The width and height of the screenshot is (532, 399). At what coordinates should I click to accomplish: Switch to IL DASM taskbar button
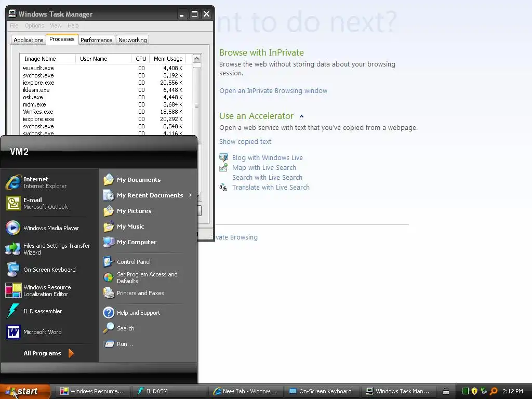tap(169, 391)
